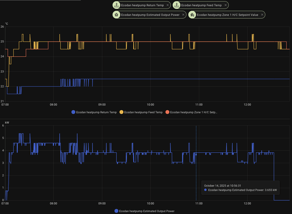Click the orange Setpoint legend color dot
Viewport: 292px width, 214px height.
point(167,112)
